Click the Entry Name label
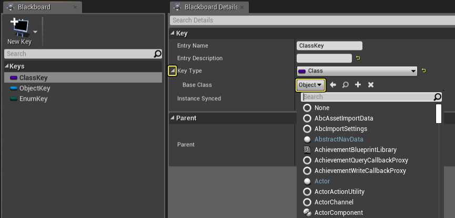 (193, 46)
